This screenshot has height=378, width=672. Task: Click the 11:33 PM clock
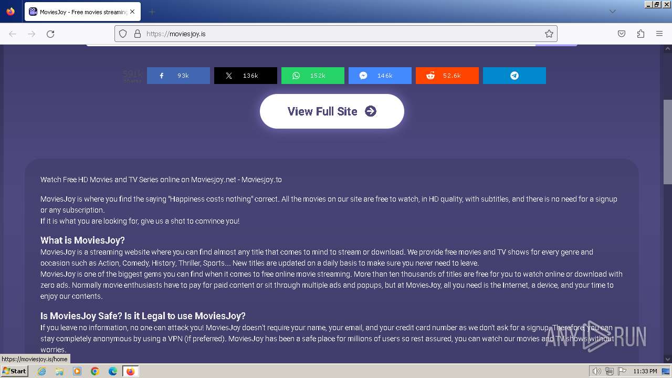[x=645, y=371]
